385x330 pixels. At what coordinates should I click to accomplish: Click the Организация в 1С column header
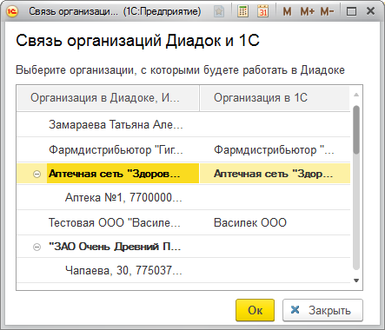(275, 98)
